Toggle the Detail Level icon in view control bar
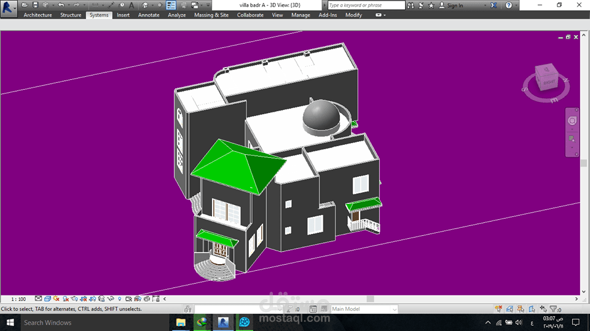This screenshot has width=590, height=331. pos(39,299)
